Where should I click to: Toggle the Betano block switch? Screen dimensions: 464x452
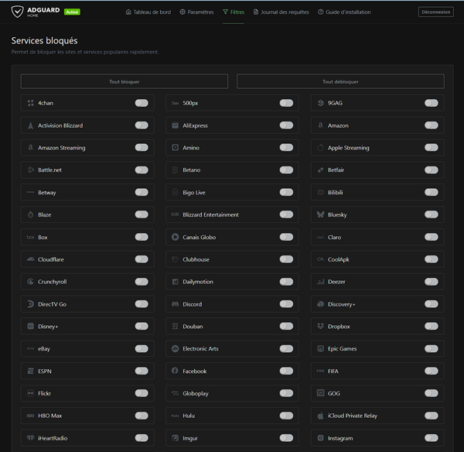click(286, 170)
